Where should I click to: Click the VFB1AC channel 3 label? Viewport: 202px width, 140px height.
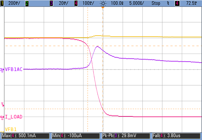pos(14,69)
